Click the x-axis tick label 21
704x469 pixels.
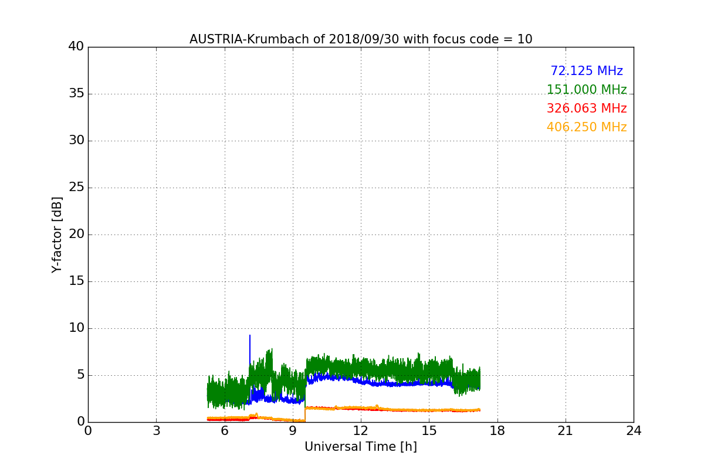(566, 431)
